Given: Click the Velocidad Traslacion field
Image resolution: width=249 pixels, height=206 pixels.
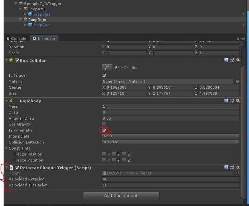Looking at the screenshot, I should [171, 185].
